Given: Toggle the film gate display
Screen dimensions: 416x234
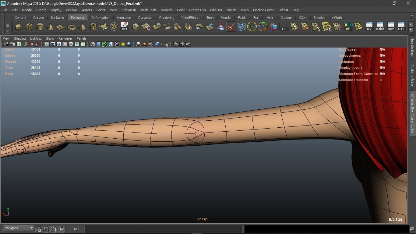Looking at the screenshot, I should pos(53,44).
